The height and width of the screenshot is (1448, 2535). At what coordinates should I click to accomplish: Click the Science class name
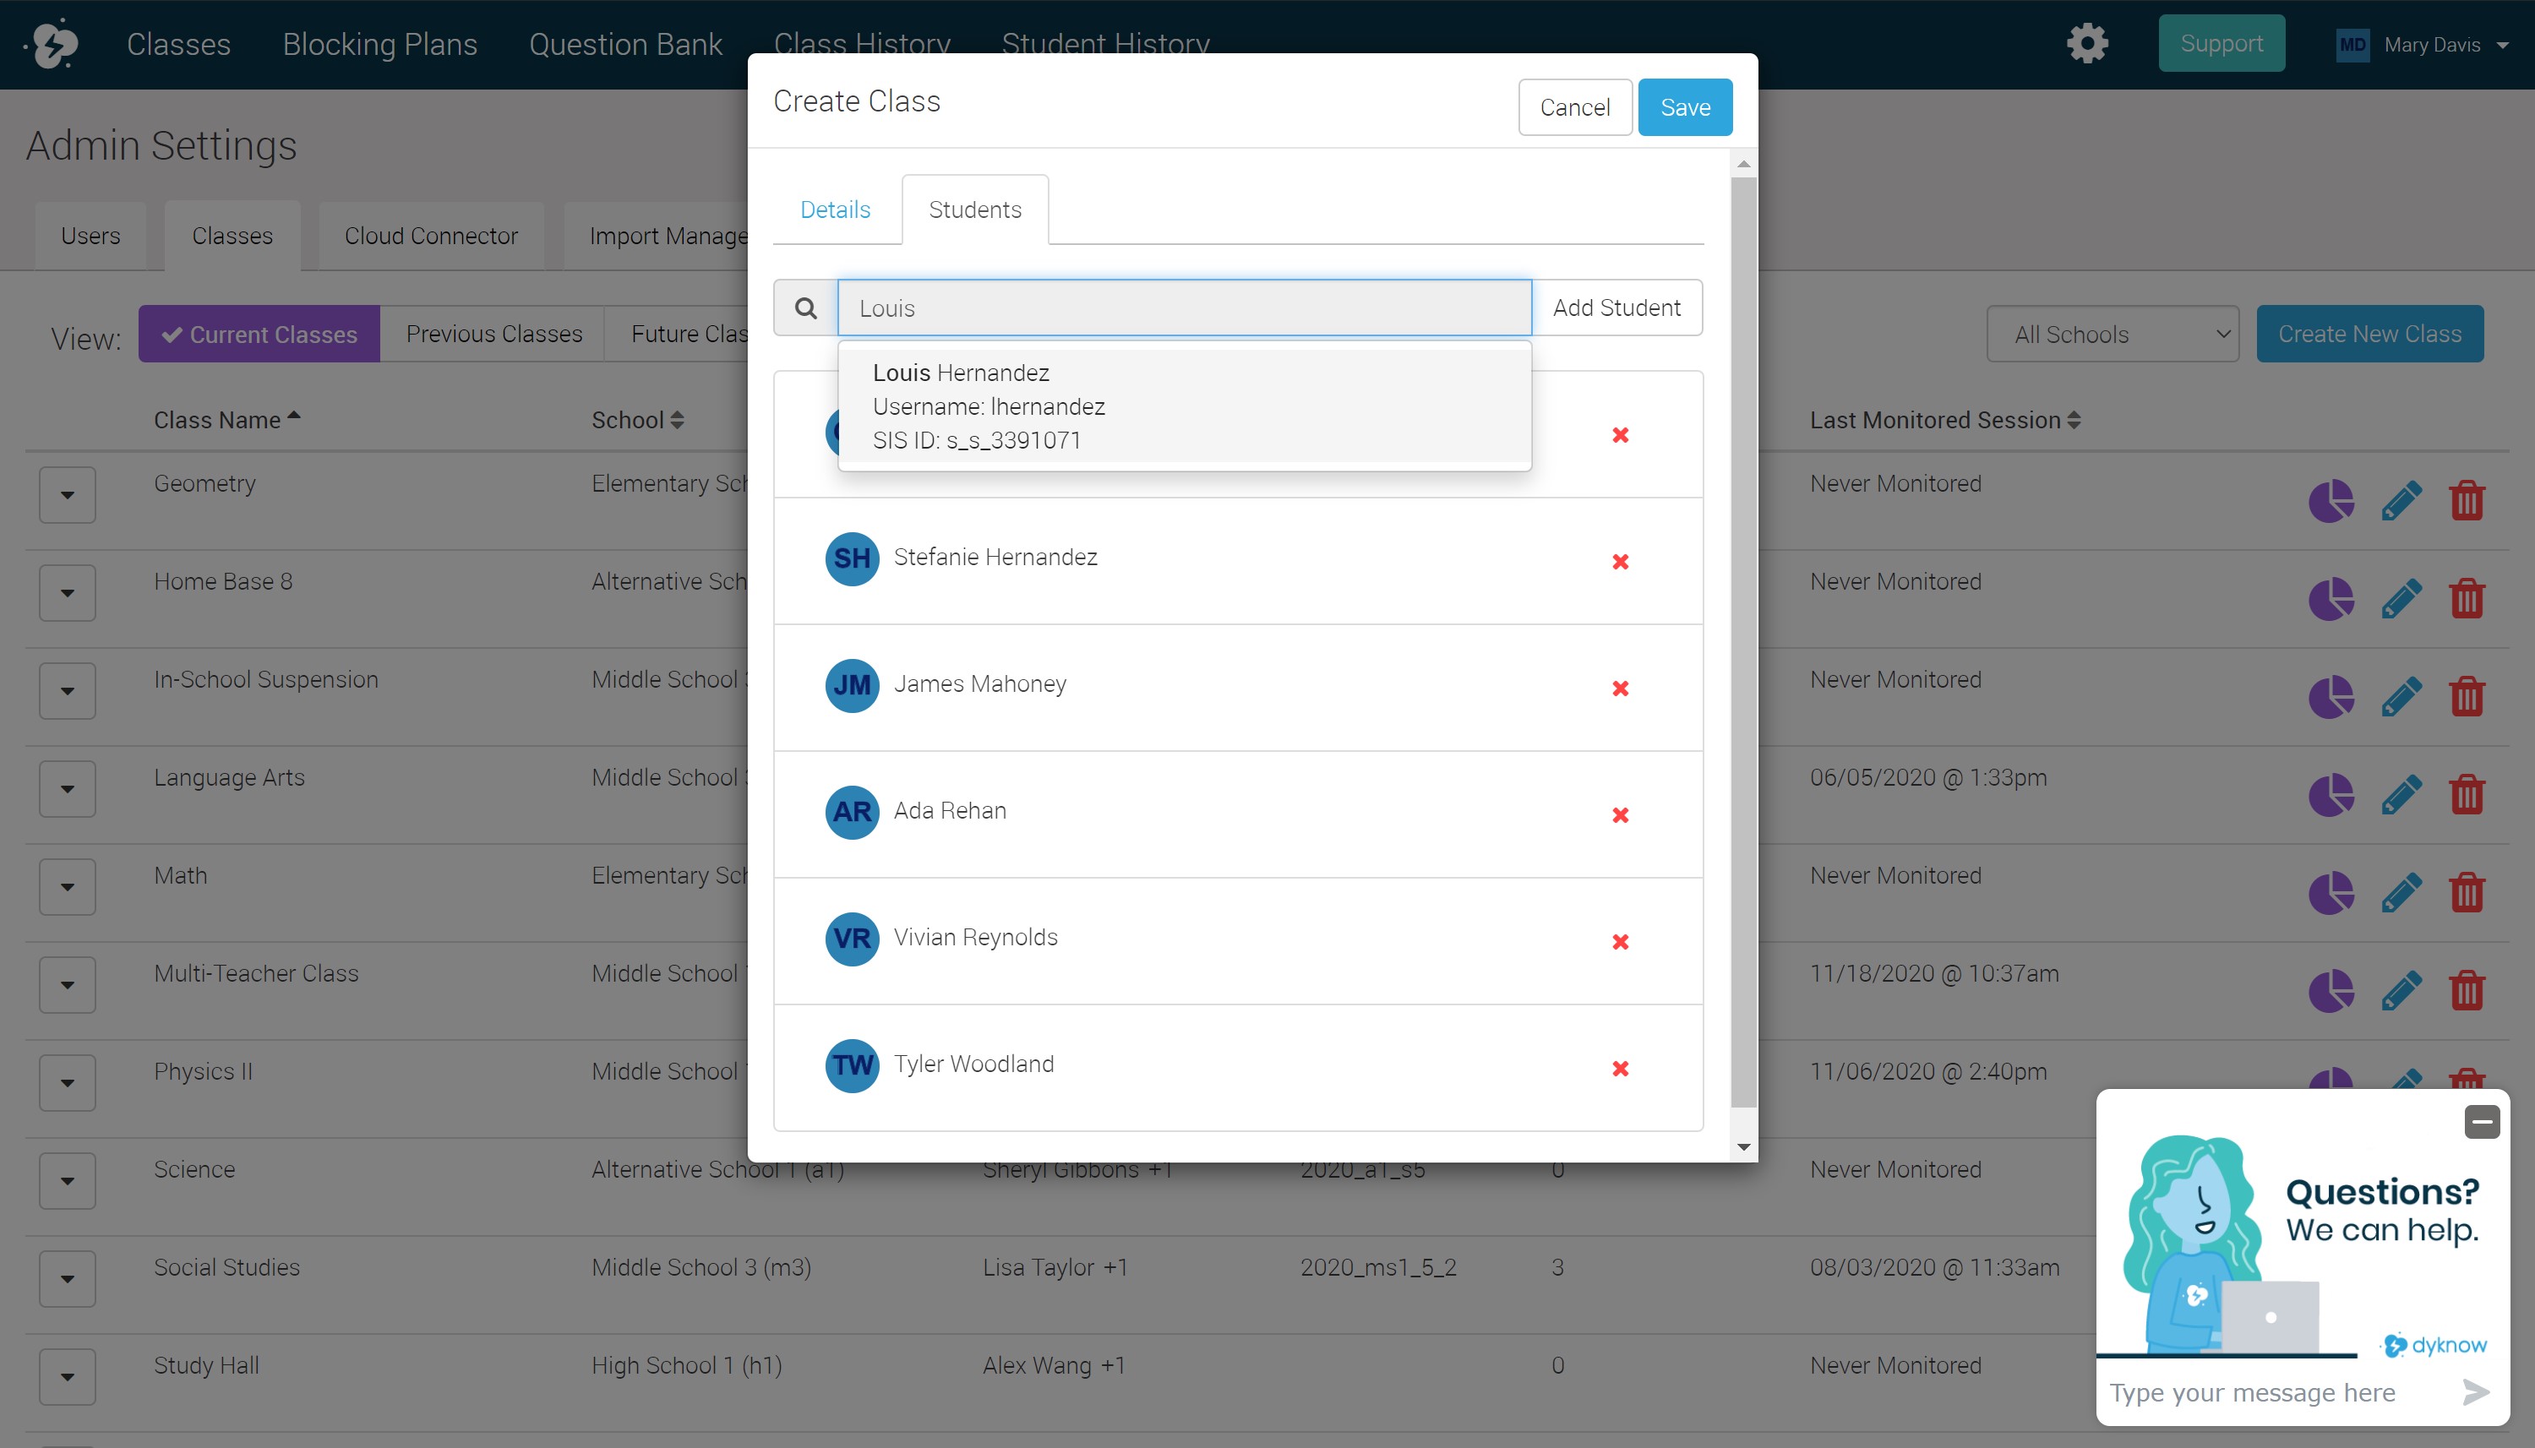194,1169
